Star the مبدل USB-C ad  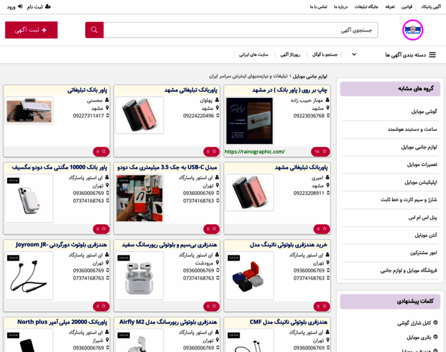coord(211,229)
